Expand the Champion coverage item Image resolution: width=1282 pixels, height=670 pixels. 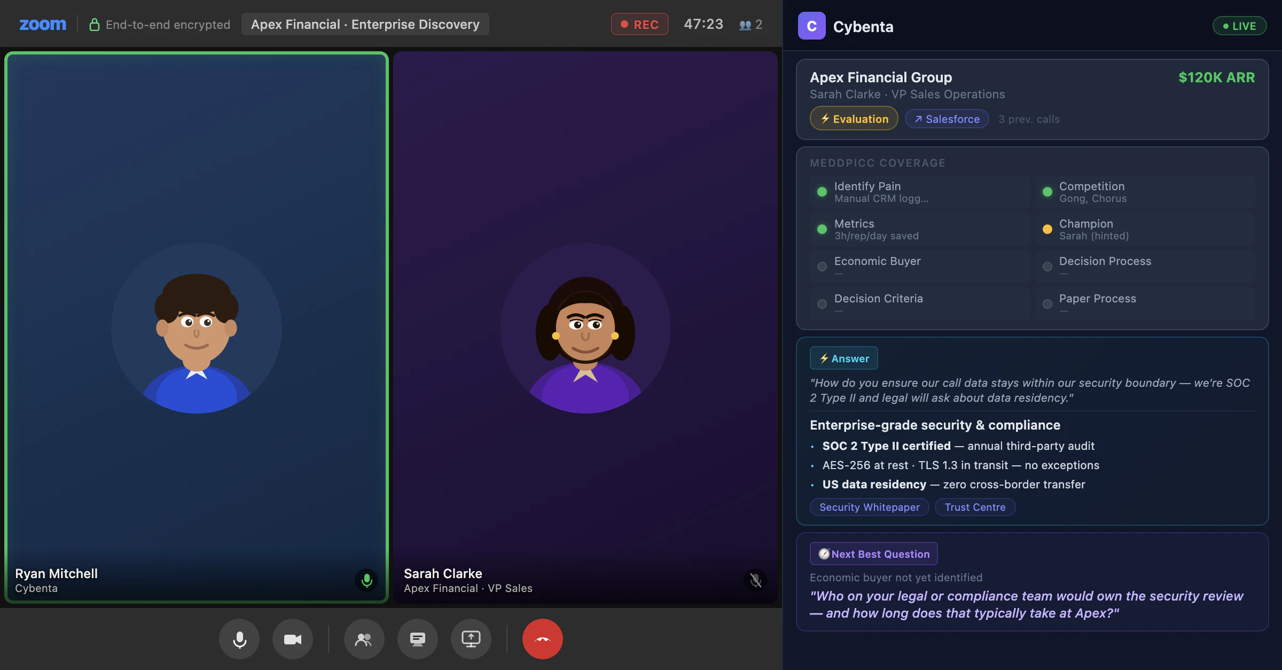click(x=1144, y=229)
